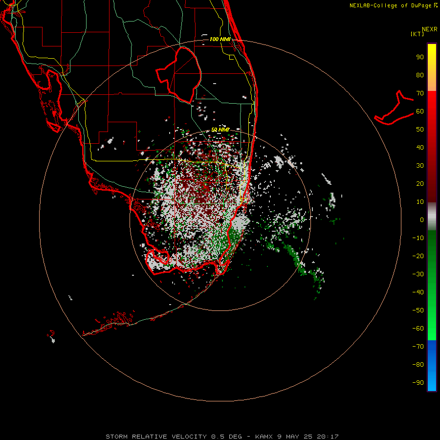Click the 0 value on the velocity scale

point(422,220)
